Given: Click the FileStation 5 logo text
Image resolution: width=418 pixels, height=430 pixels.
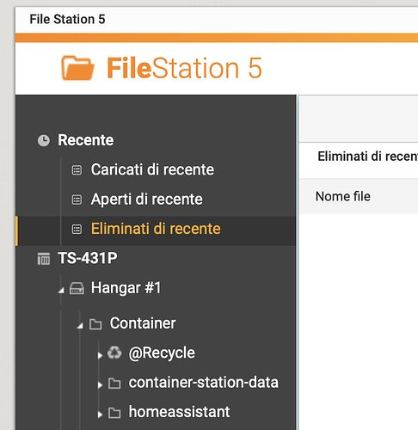Looking at the screenshot, I should point(184,68).
